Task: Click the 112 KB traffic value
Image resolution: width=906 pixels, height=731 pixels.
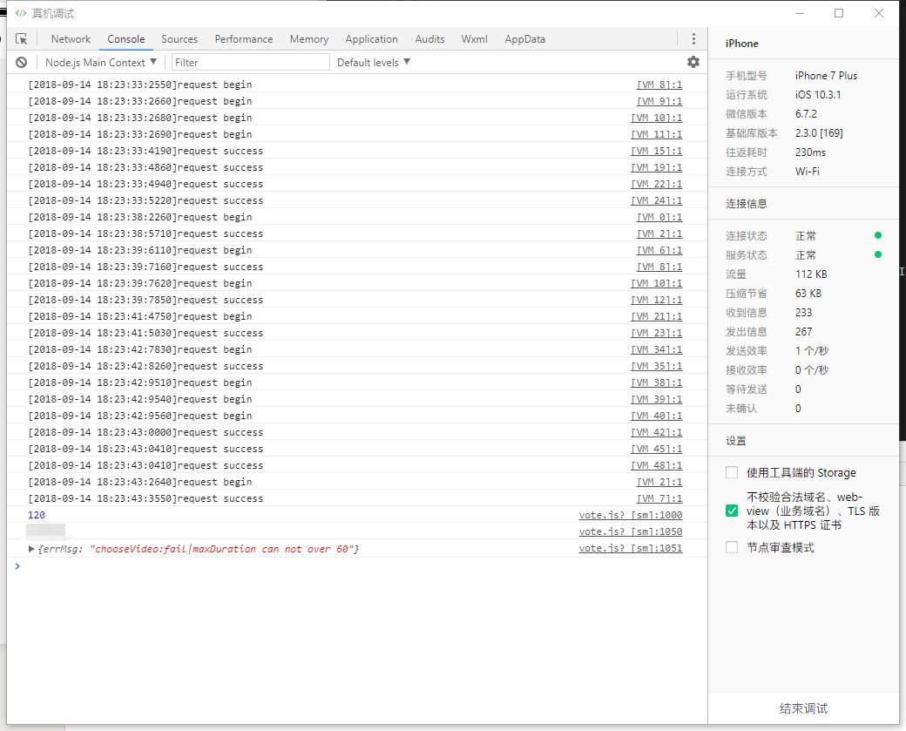Action: (x=811, y=274)
